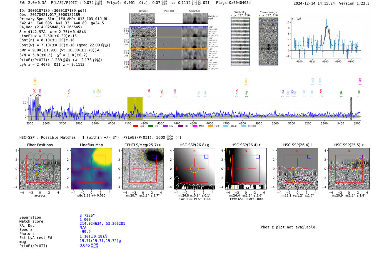
Task: Click the blue fiber circle in Fiber Positions
Action: tap(36, 168)
